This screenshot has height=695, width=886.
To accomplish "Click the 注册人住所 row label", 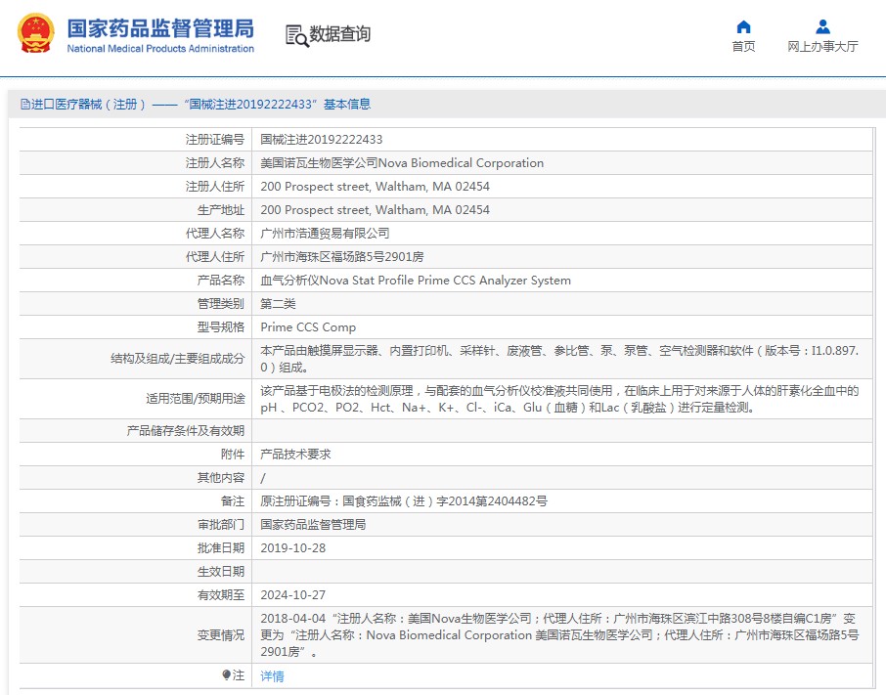I will (x=215, y=187).
